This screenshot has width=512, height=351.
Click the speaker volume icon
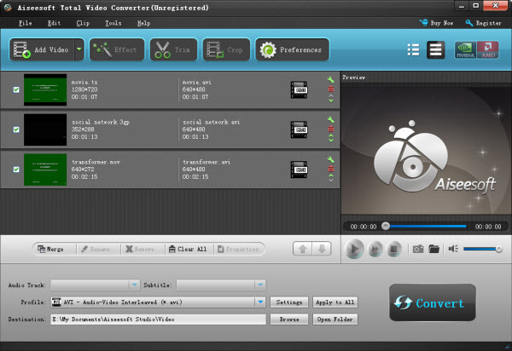click(x=454, y=249)
